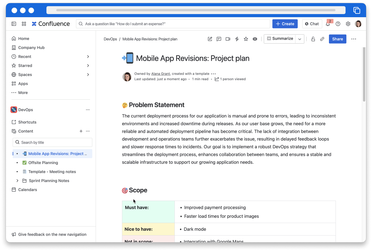Open byline ellipsis after created with a template
Image resolution: width=372 pixels, height=251 pixels.
pos(213,74)
